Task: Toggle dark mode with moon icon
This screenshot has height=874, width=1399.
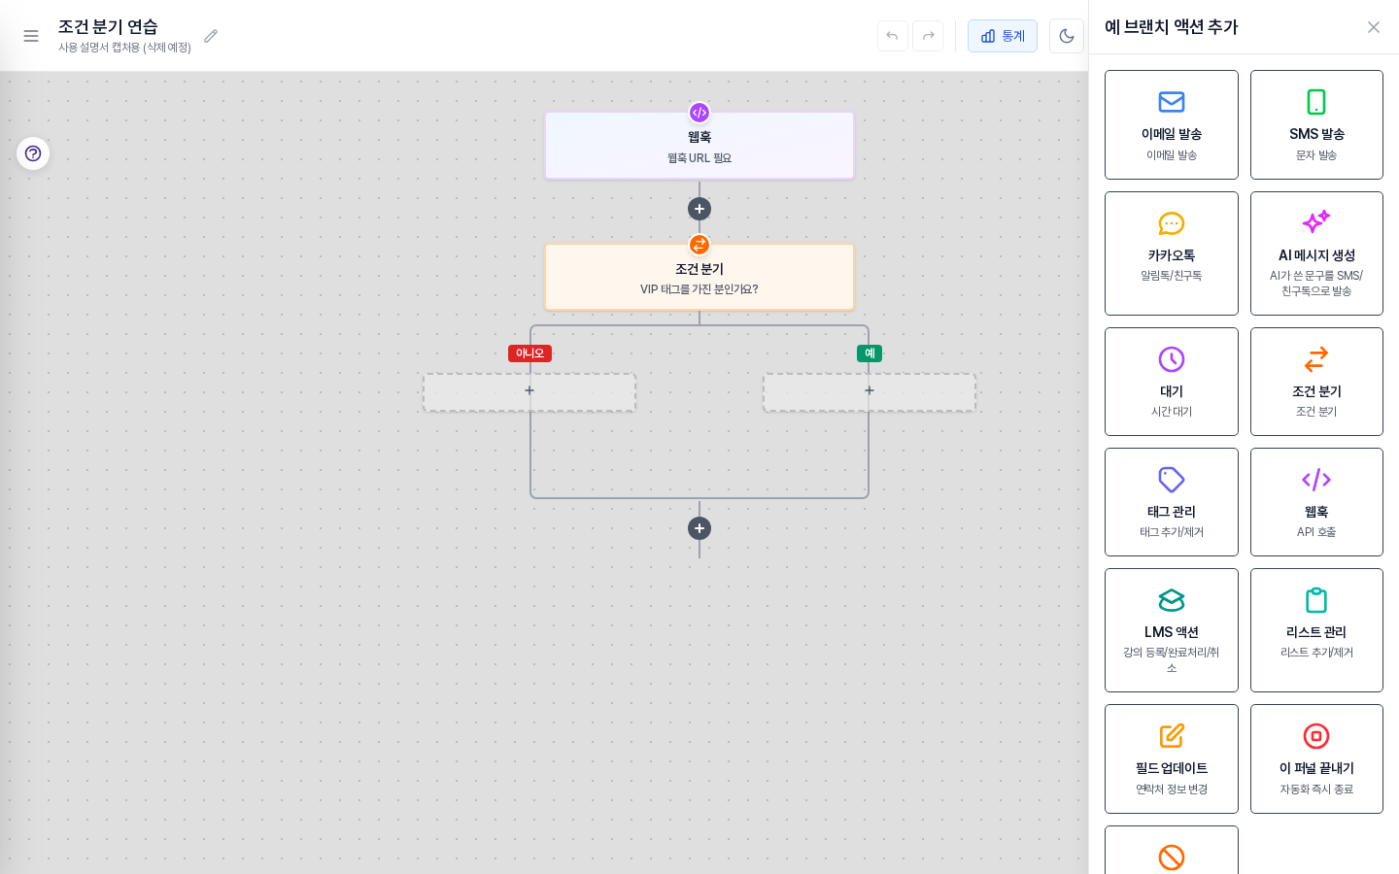Action: (x=1067, y=36)
